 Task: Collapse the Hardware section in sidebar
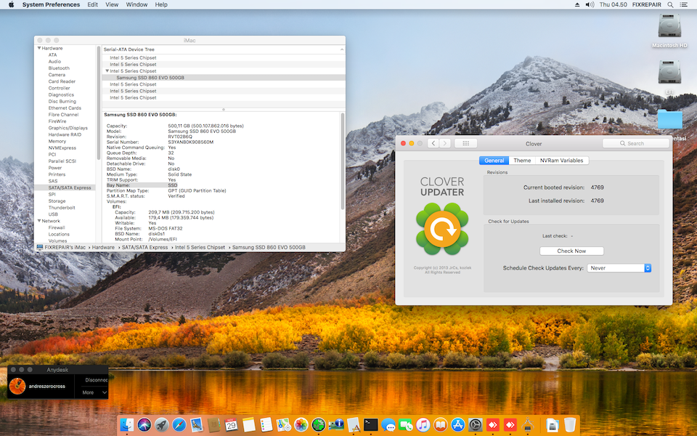tap(39, 48)
